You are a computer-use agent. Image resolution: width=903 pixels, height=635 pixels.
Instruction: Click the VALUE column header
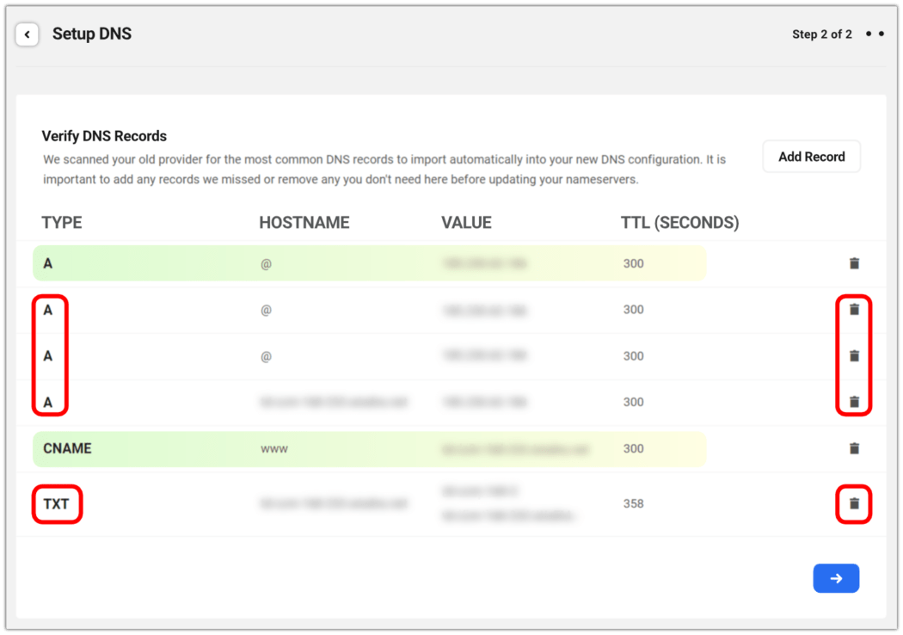click(467, 222)
